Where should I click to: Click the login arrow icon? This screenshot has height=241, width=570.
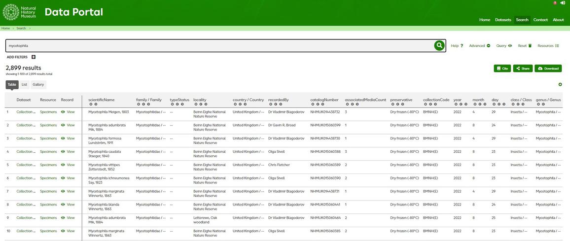point(563,3)
